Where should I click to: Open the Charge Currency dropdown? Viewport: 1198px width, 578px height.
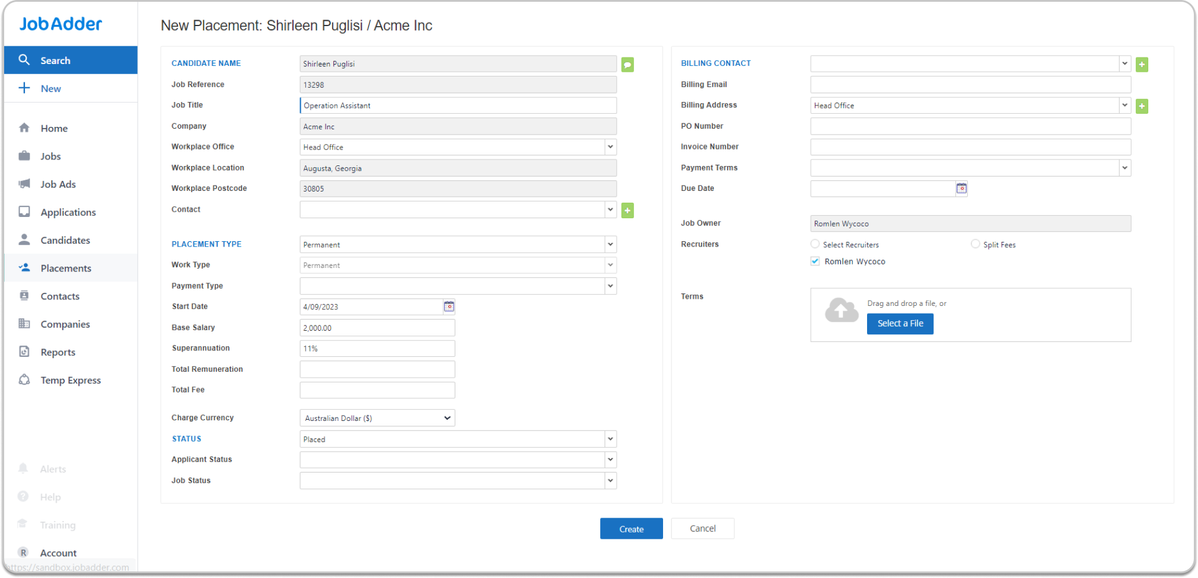point(377,418)
